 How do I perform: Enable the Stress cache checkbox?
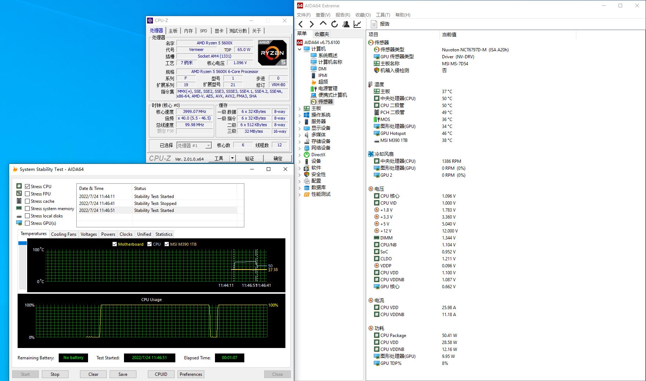click(x=27, y=201)
